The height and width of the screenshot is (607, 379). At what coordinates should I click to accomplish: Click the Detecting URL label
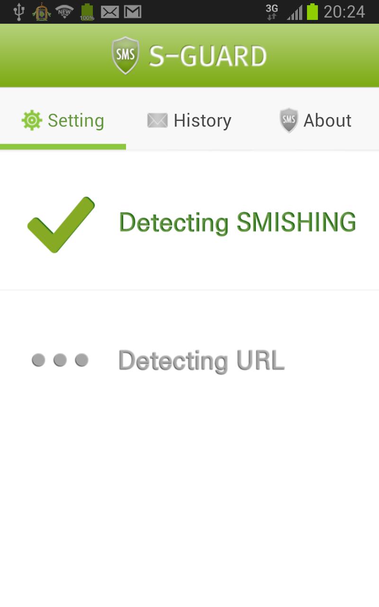[x=201, y=360]
